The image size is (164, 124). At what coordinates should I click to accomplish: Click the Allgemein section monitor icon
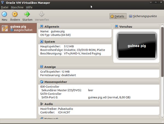(42, 26)
